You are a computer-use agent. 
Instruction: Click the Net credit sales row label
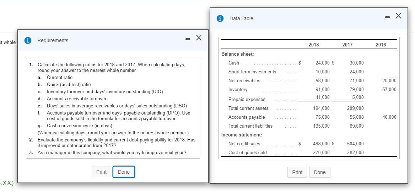pos(244,144)
